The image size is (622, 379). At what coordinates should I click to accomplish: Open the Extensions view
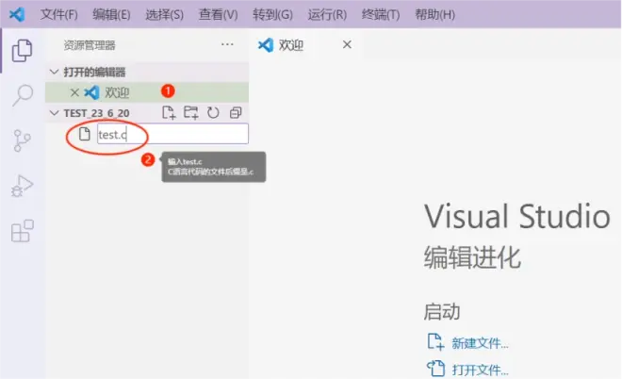[23, 231]
